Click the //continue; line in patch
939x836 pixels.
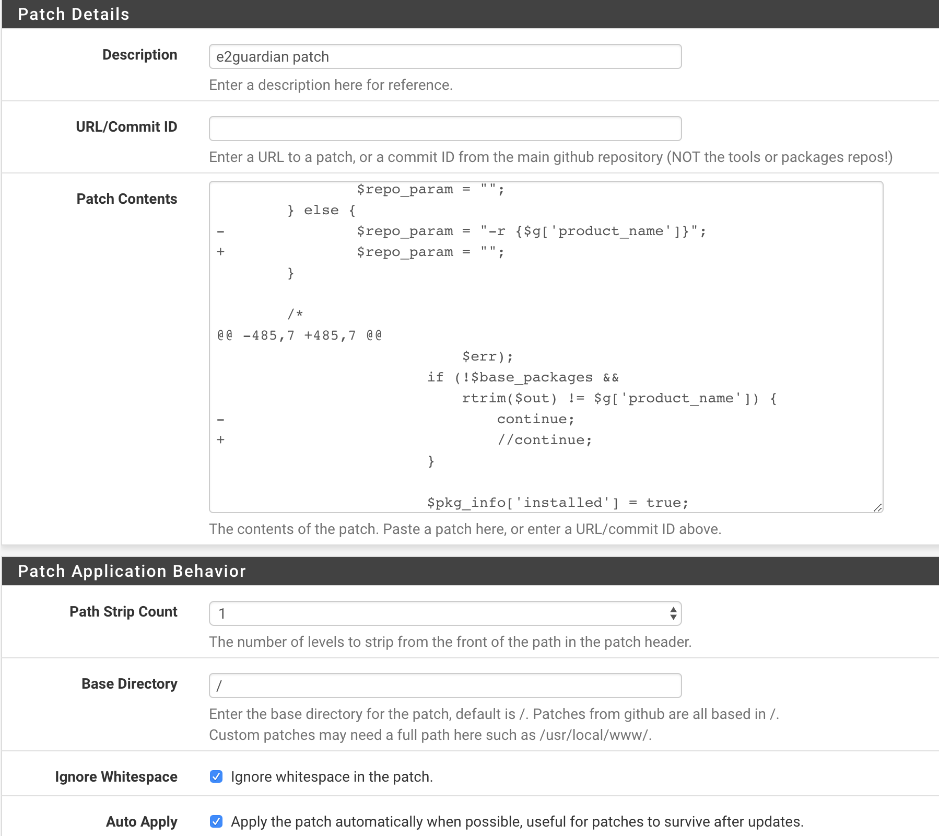coord(544,440)
